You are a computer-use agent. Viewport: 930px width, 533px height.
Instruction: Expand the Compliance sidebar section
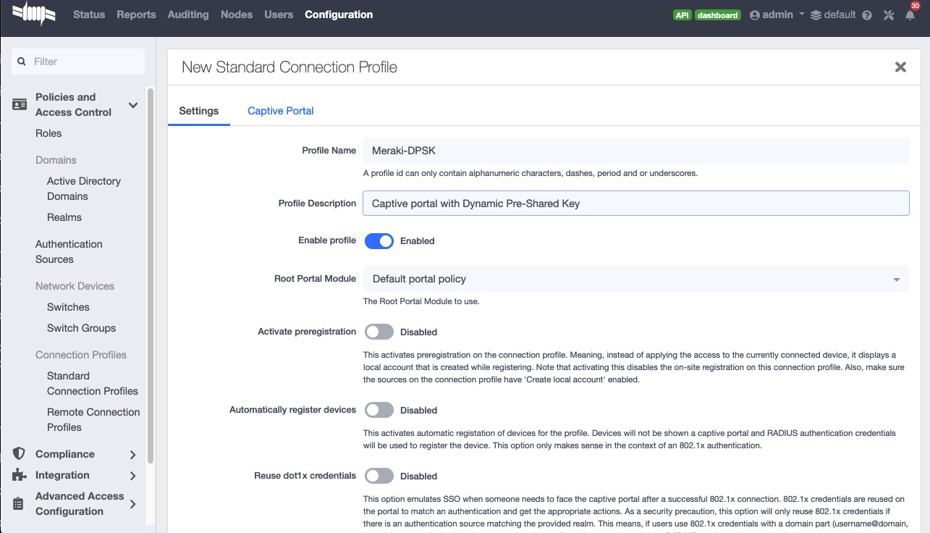pyautogui.click(x=132, y=455)
